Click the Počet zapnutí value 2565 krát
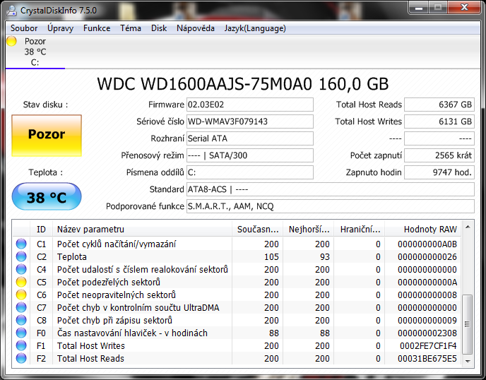The height and width of the screenshot is (380, 486). pos(439,155)
